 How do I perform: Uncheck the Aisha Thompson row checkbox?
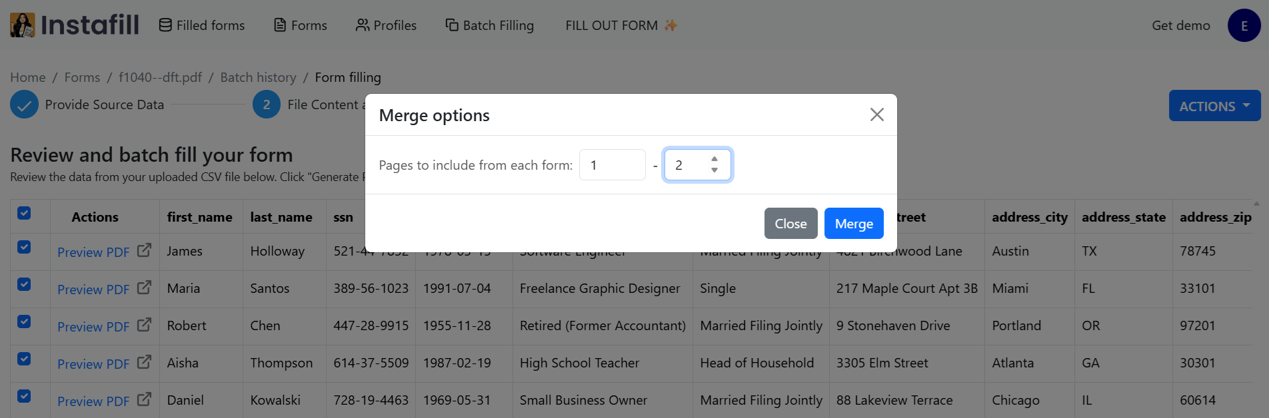click(x=24, y=359)
